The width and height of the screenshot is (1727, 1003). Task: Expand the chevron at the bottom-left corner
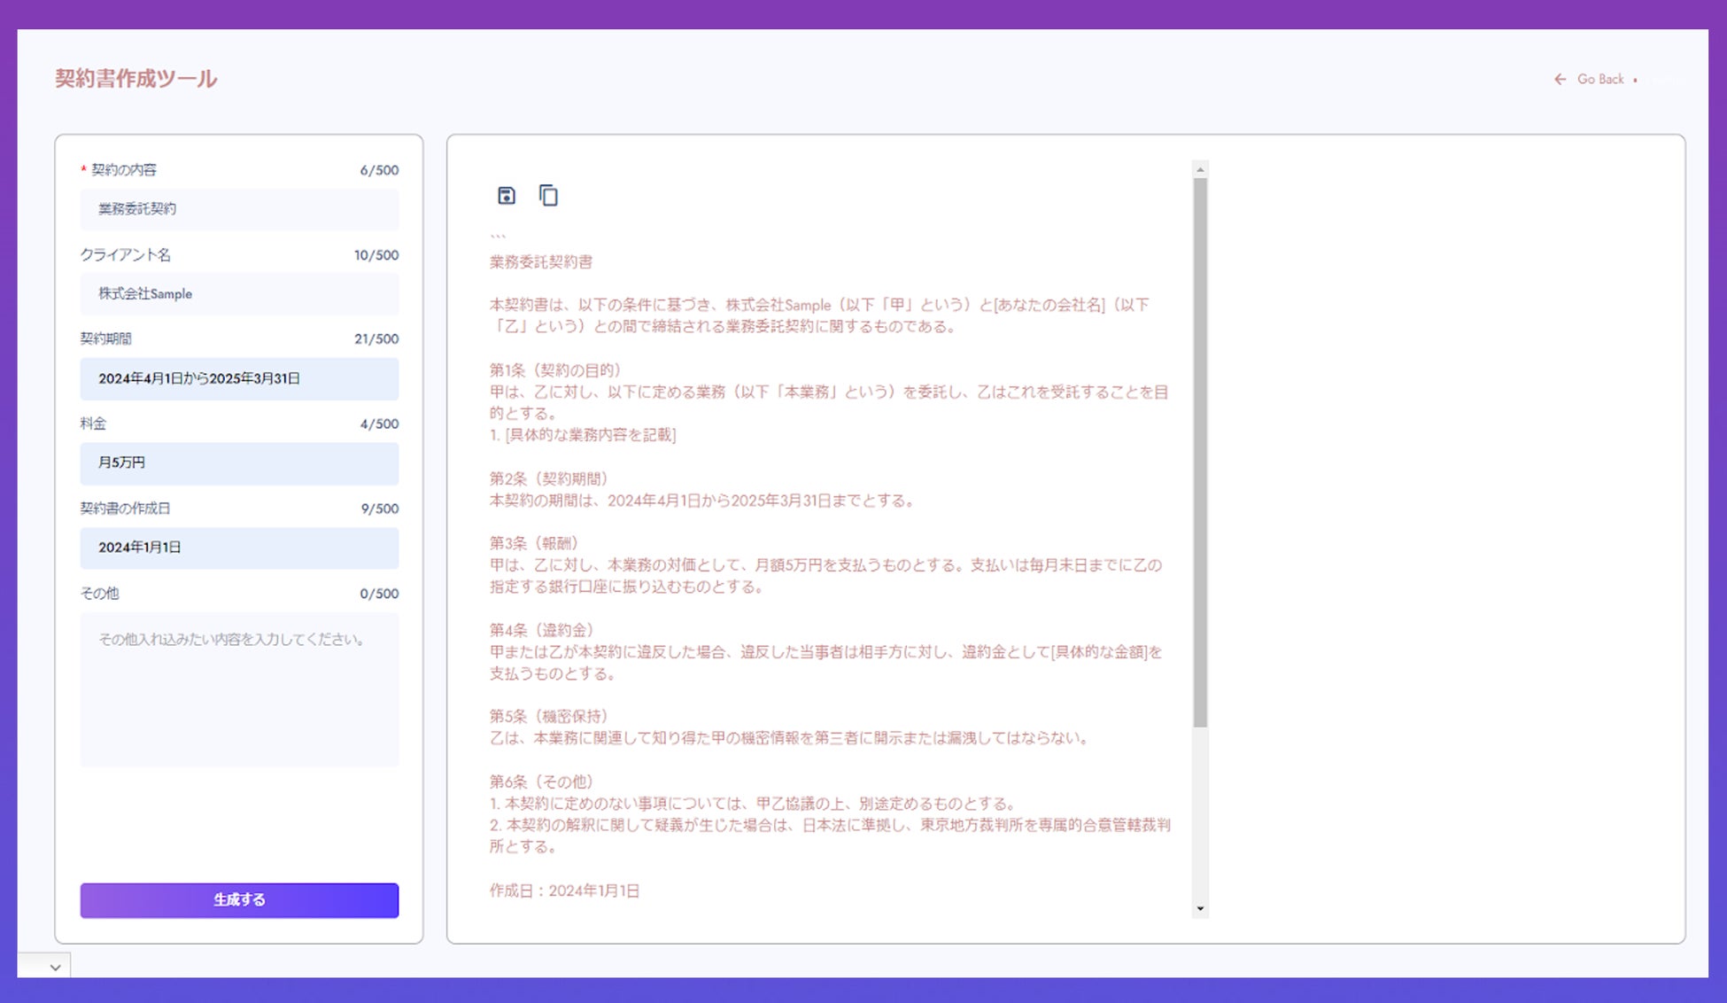click(55, 968)
